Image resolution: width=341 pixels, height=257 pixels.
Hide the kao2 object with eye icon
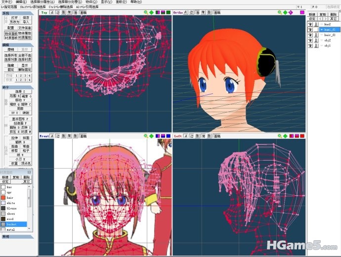310,24
